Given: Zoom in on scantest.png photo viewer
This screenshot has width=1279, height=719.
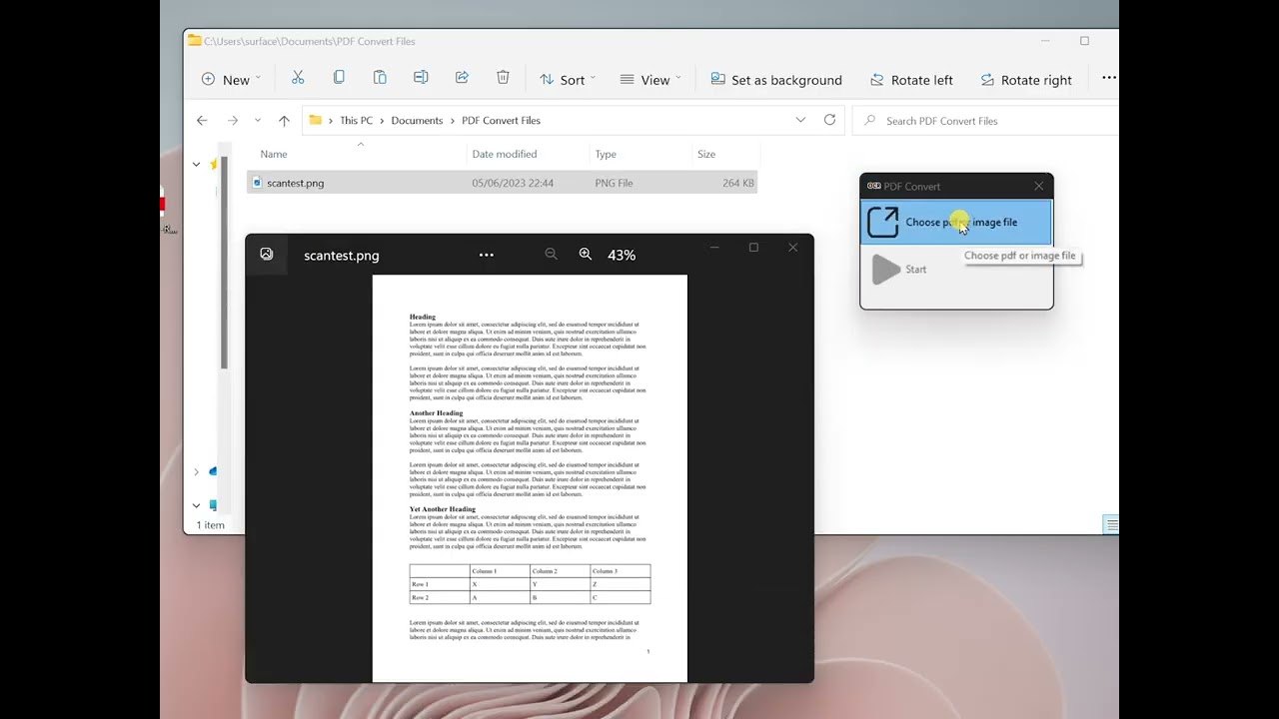Looking at the screenshot, I should (x=586, y=255).
